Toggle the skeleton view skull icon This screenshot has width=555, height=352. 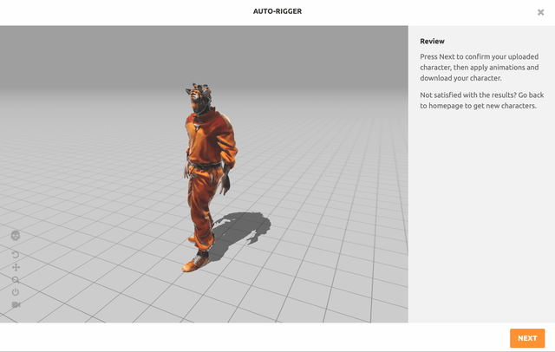pos(16,236)
